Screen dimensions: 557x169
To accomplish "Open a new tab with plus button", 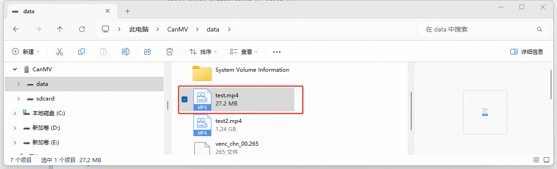I will pyautogui.click(x=127, y=11).
